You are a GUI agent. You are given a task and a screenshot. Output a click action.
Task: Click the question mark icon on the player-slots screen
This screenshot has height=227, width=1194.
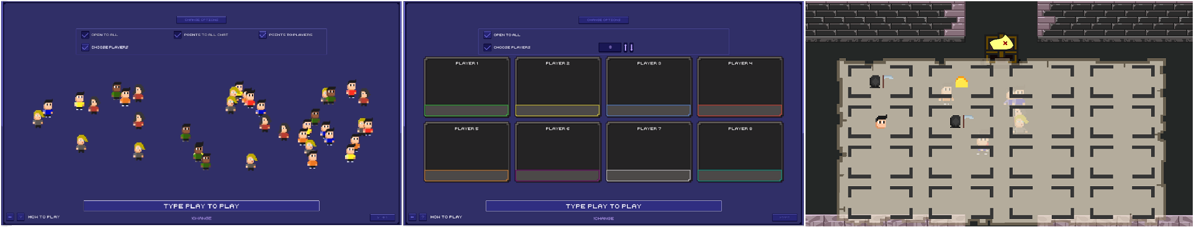point(423,217)
